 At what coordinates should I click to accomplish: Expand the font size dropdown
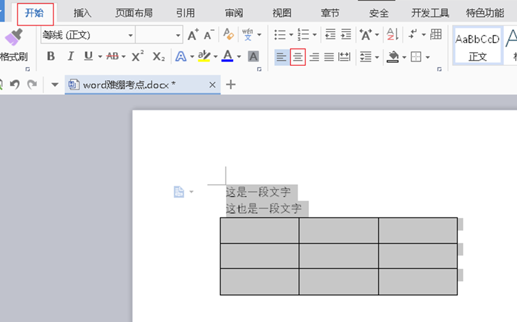[178, 36]
